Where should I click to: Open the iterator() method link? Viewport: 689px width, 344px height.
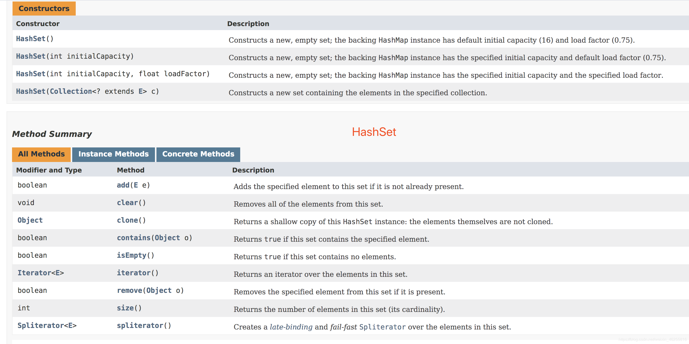134,273
